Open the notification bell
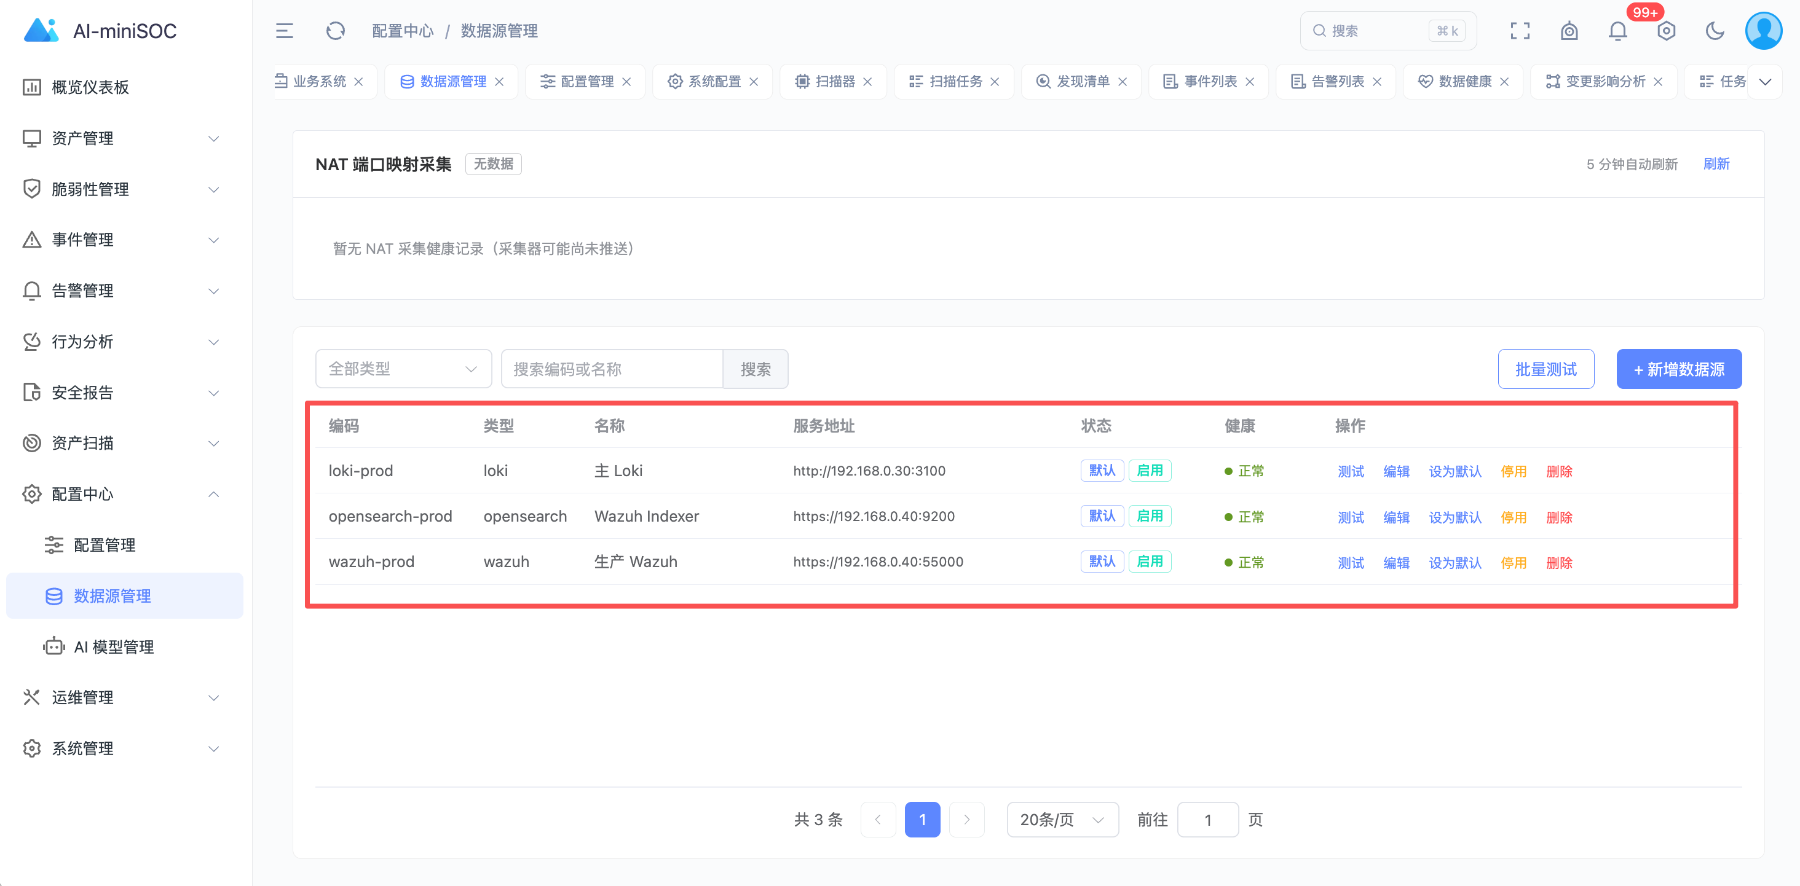The height and width of the screenshot is (886, 1800). (x=1617, y=31)
